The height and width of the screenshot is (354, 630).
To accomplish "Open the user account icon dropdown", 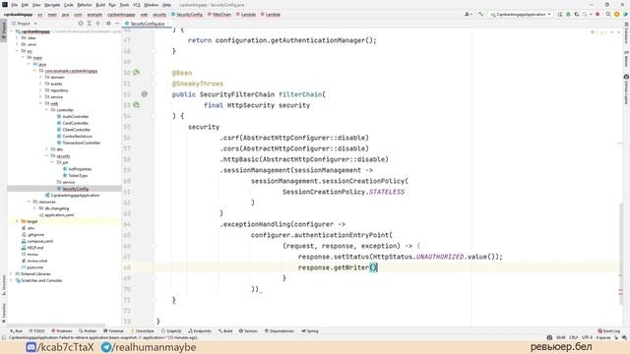I will pyautogui.click(x=469, y=15).
